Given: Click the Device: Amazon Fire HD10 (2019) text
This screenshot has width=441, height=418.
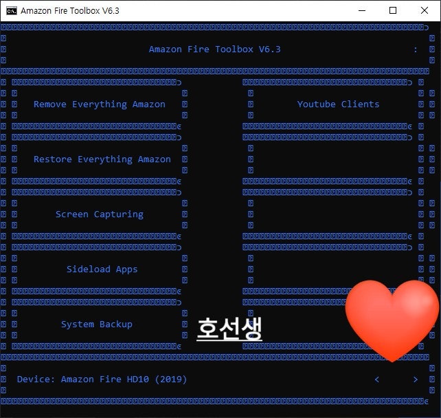Looking at the screenshot, I should click(x=102, y=379).
